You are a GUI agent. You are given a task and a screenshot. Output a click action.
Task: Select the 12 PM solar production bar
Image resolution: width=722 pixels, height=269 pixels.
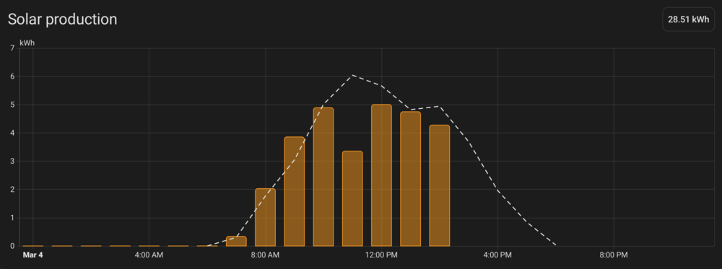[x=381, y=175]
